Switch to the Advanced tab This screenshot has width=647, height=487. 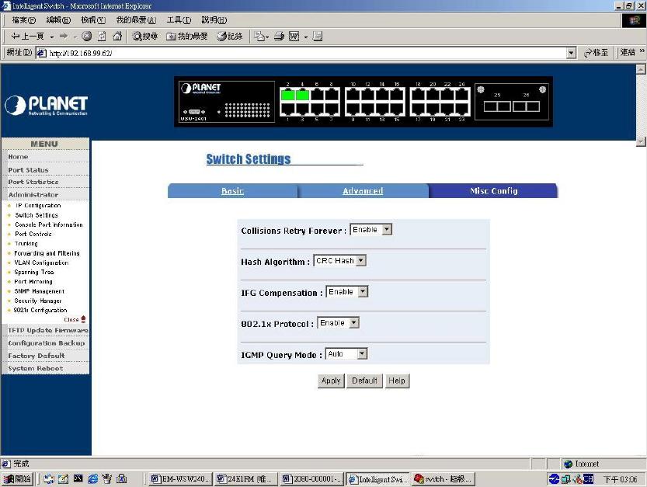coord(363,191)
